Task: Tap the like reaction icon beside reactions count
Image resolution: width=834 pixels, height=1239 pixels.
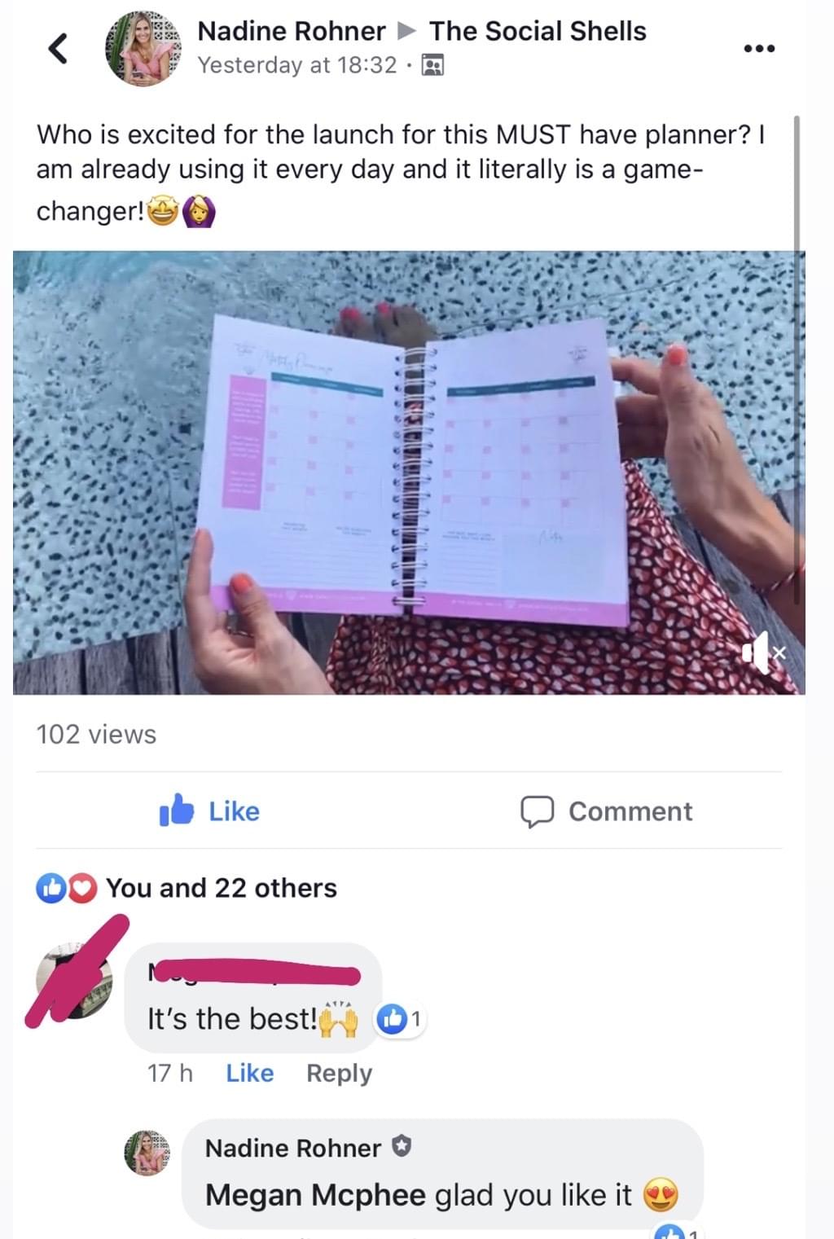Action: coord(50,889)
